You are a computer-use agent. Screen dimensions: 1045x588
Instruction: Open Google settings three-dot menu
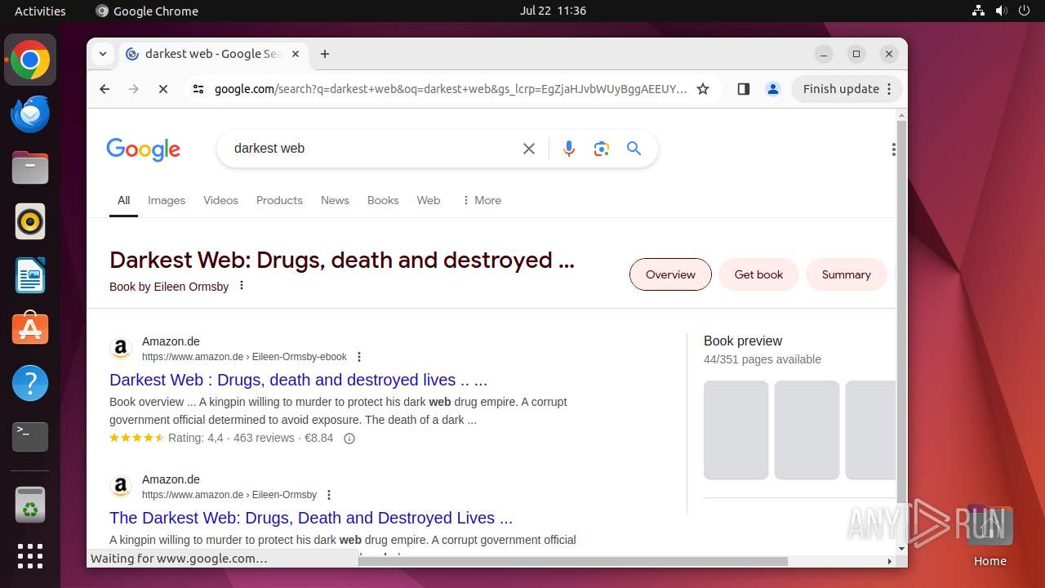tap(893, 149)
